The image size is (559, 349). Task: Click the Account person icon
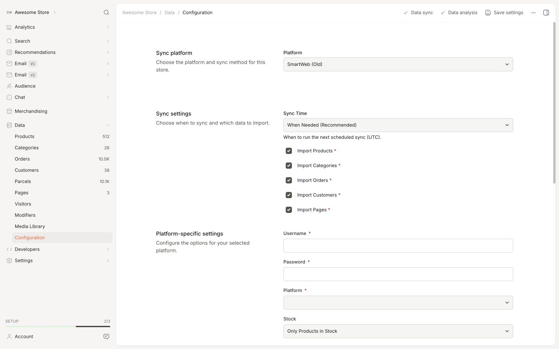tap(9, 337)
